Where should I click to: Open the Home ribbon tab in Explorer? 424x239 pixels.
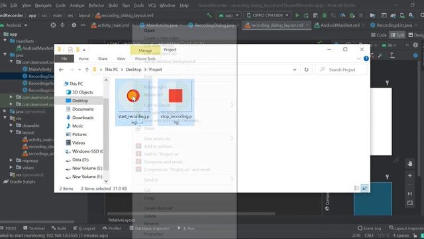click(x=83, y=58)
